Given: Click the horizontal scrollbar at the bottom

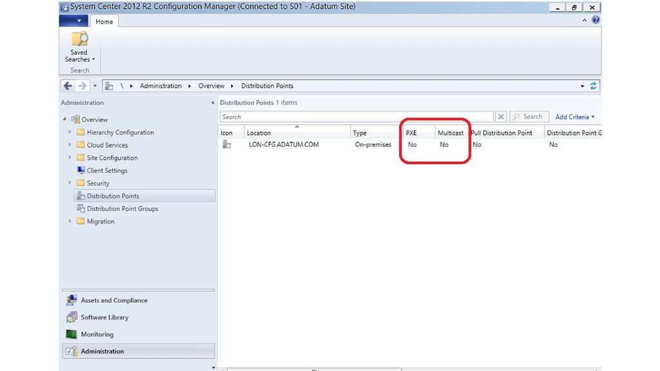Looking at the screenshot, I should pos(314,369).
